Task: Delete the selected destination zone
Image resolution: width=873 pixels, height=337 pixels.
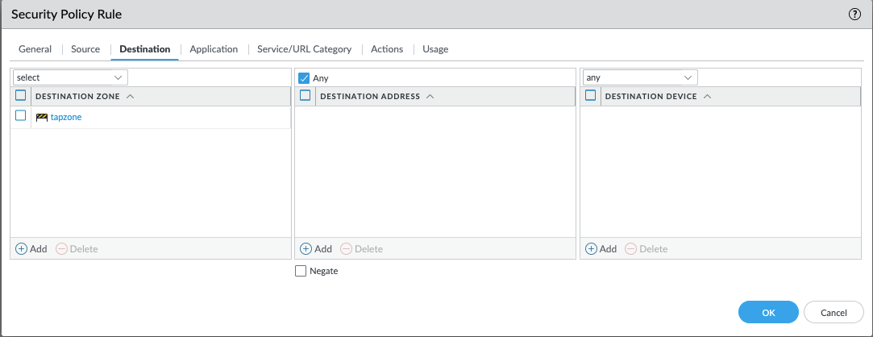Action: click(x=77, y=249)
